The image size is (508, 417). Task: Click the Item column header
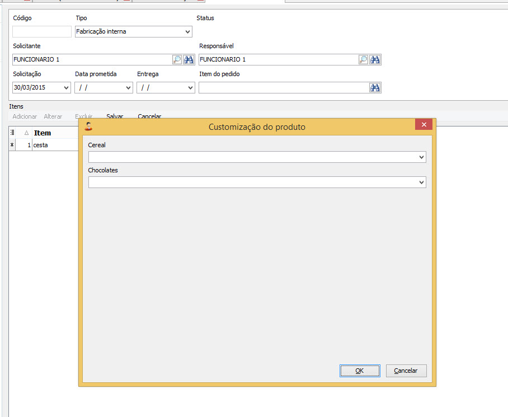pyautogui.click(x=55, y=133)
